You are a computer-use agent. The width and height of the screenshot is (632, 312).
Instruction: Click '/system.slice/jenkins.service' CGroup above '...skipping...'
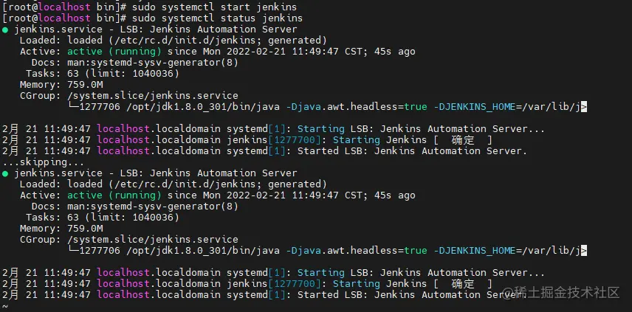click(153, 96)
